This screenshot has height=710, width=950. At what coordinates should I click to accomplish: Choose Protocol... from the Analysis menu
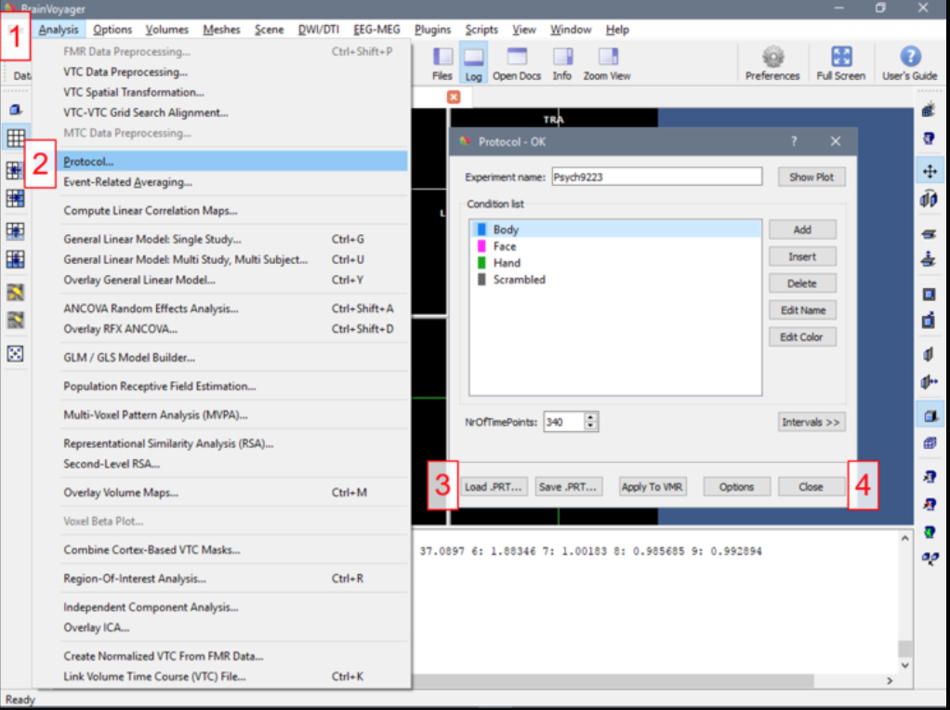click(232, 162)
